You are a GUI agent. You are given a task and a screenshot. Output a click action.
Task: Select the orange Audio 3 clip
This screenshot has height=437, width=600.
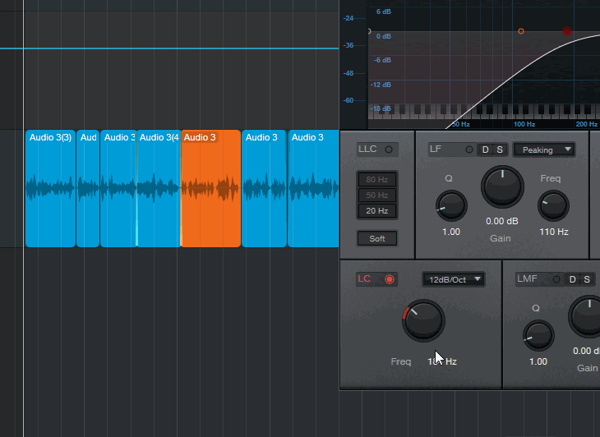(x=210, y=189)
